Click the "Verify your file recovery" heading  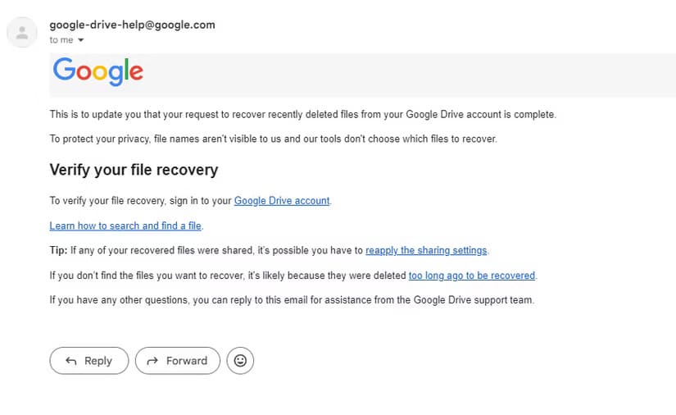pos(134,170)
